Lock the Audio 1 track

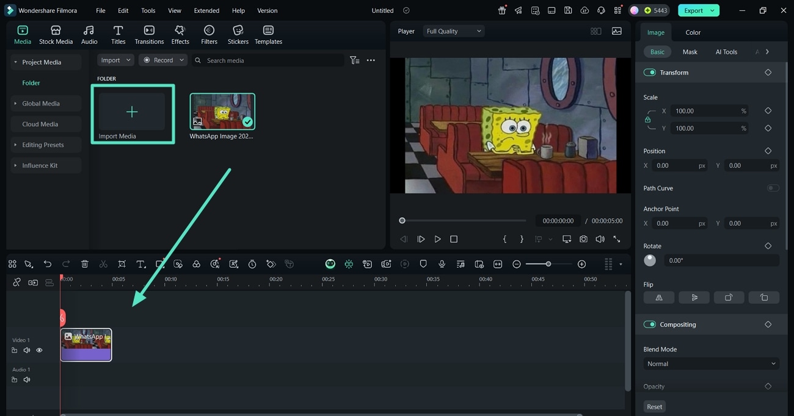(15, 379)
